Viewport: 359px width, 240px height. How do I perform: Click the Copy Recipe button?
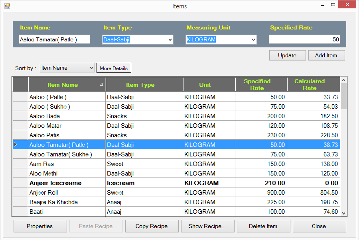152,226
